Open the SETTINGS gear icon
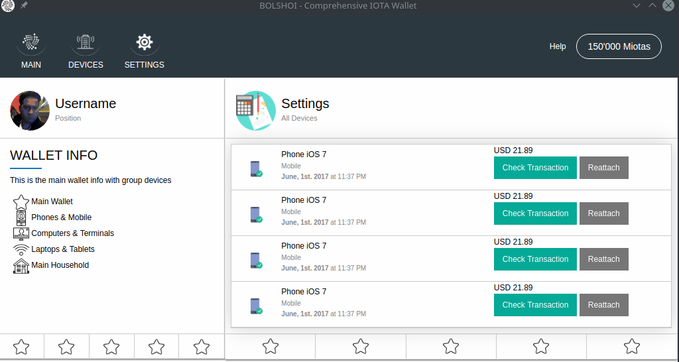679x362 pixels. point(144,42)
